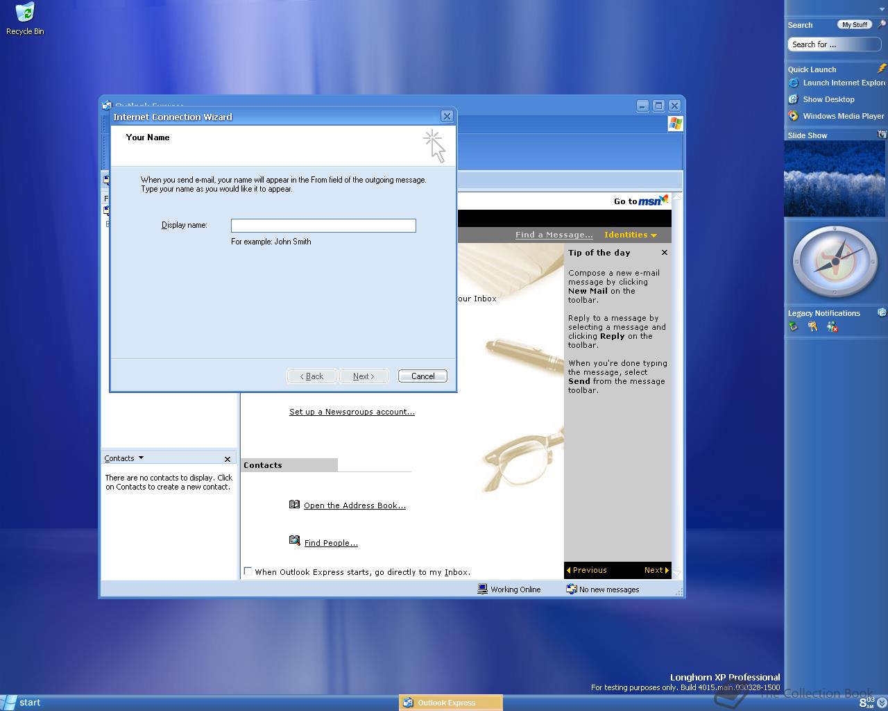
Task: Close the Internet Connection Wizard dialog
Action: (447, 116)
